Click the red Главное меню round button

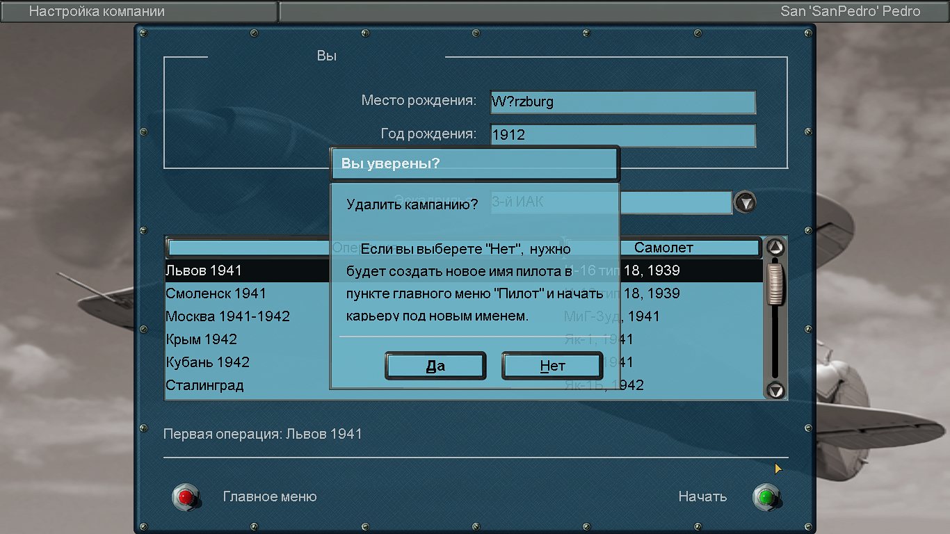pyautogui.click(x=185, y=496)
